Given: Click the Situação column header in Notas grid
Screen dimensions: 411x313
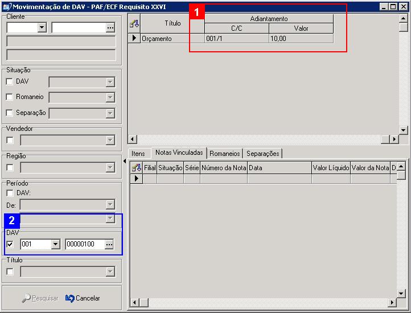Looking at the screenshot, I should click(170, 168).
